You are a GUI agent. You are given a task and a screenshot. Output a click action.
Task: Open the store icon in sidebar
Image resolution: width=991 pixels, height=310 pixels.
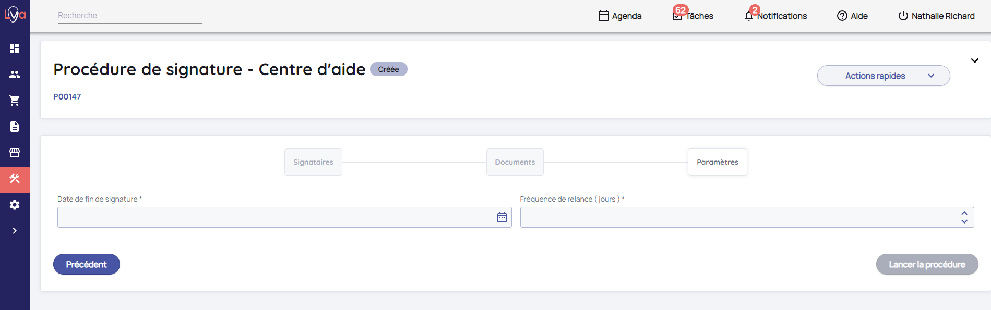(15, 153)
